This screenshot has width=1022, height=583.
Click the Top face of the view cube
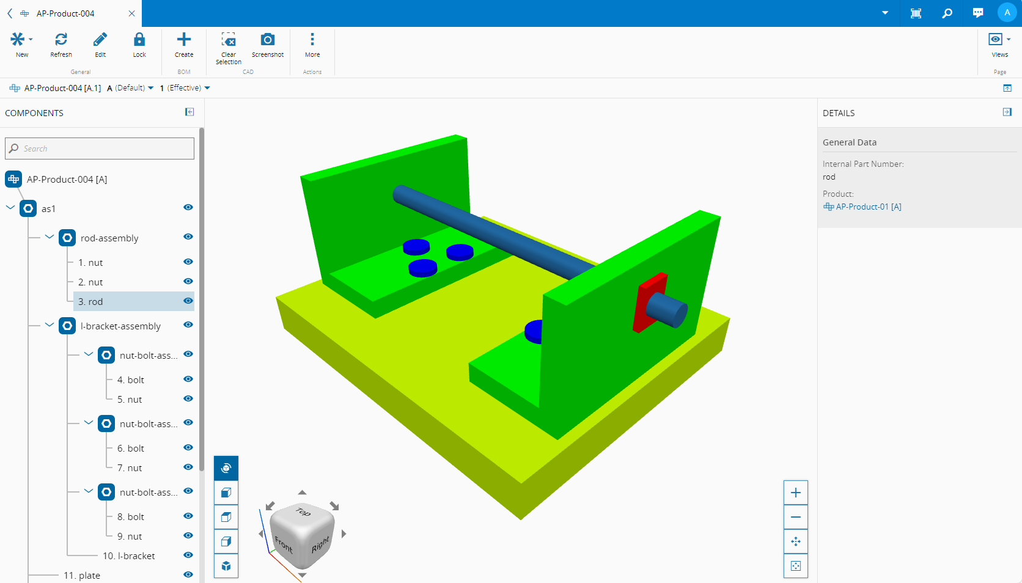(303, 512)
